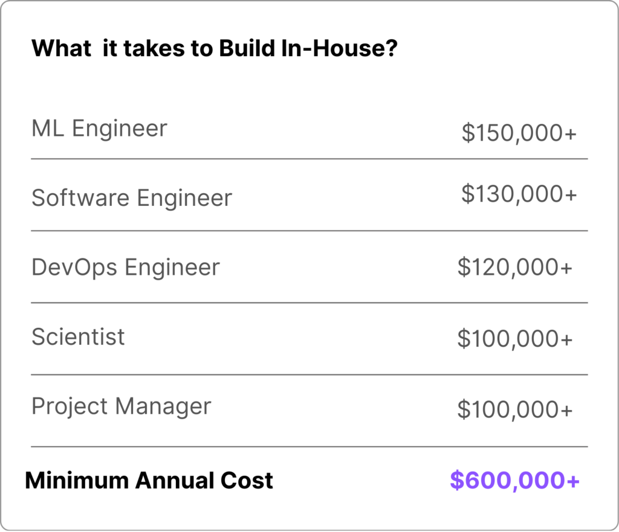Click the $150,000+ cost value
The width and height of the screenshot is (619, 532).
click(519, 133)
